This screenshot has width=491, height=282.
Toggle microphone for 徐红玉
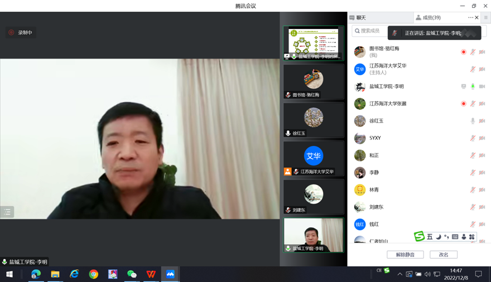click(x=473, y=121)
